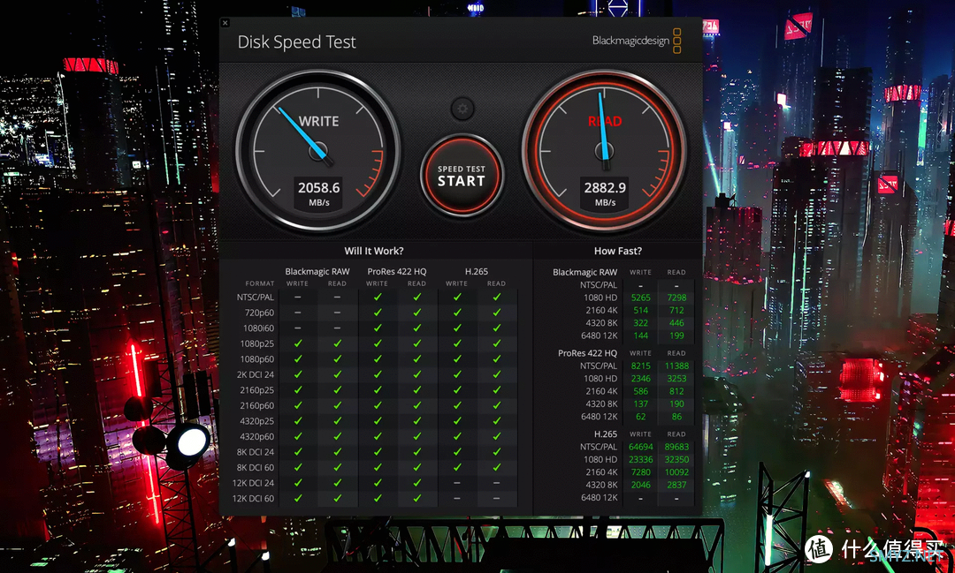Image resolution: width=955 pixels, height=573 pixels.
Task: Click the 812 ProRes 2160 4K read value
Action: tap(676, 391)
